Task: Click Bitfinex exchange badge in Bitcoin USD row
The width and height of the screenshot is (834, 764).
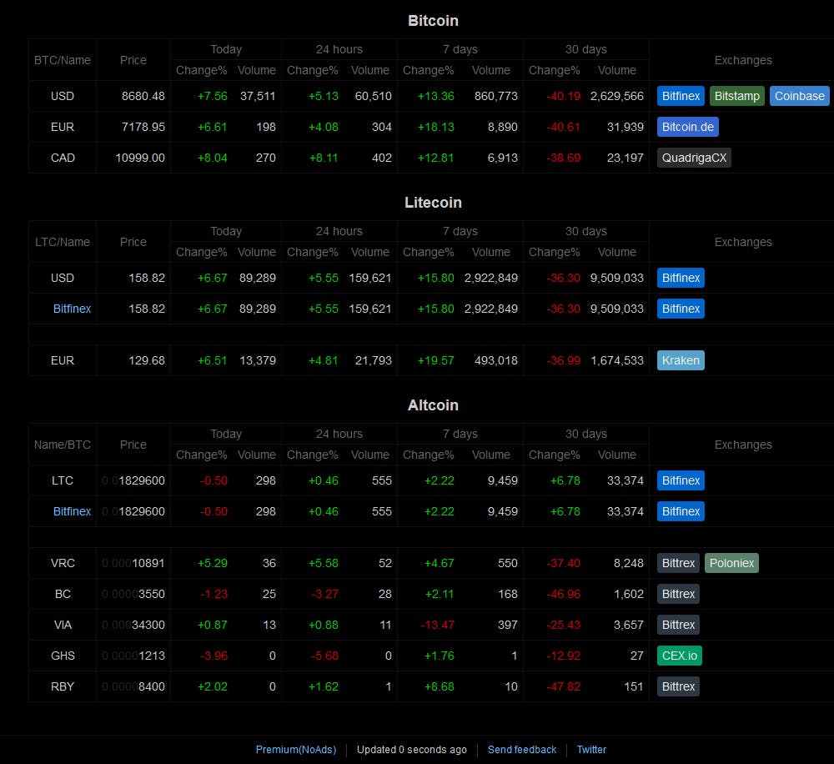Action: point(681,96)
